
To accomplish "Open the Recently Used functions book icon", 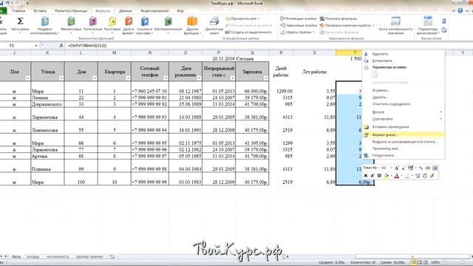I will tap(45, 21).
